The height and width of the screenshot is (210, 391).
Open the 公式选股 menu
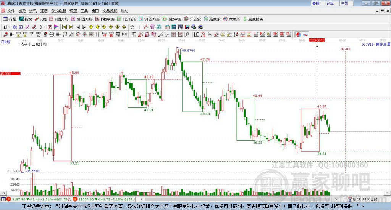tap(58, 11)
